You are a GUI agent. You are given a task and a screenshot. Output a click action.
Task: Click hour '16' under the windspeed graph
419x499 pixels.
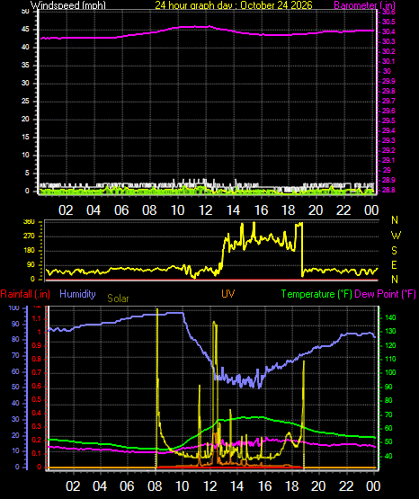(x=261, y=210)
